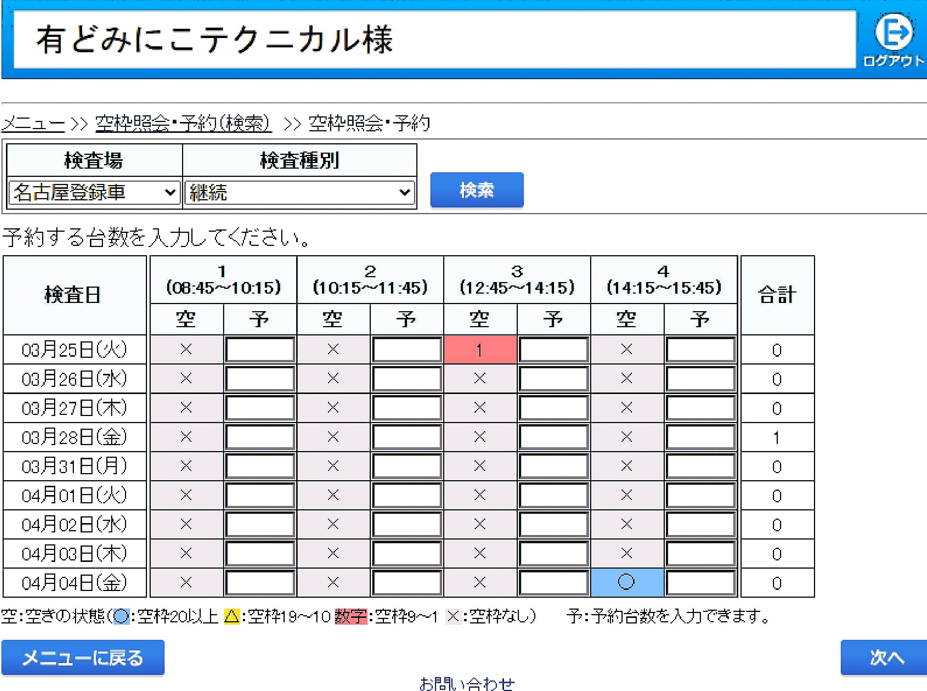Click round 1 input field for 03月28日
This screenshot has height=691, width=927.
pos(260,437)
